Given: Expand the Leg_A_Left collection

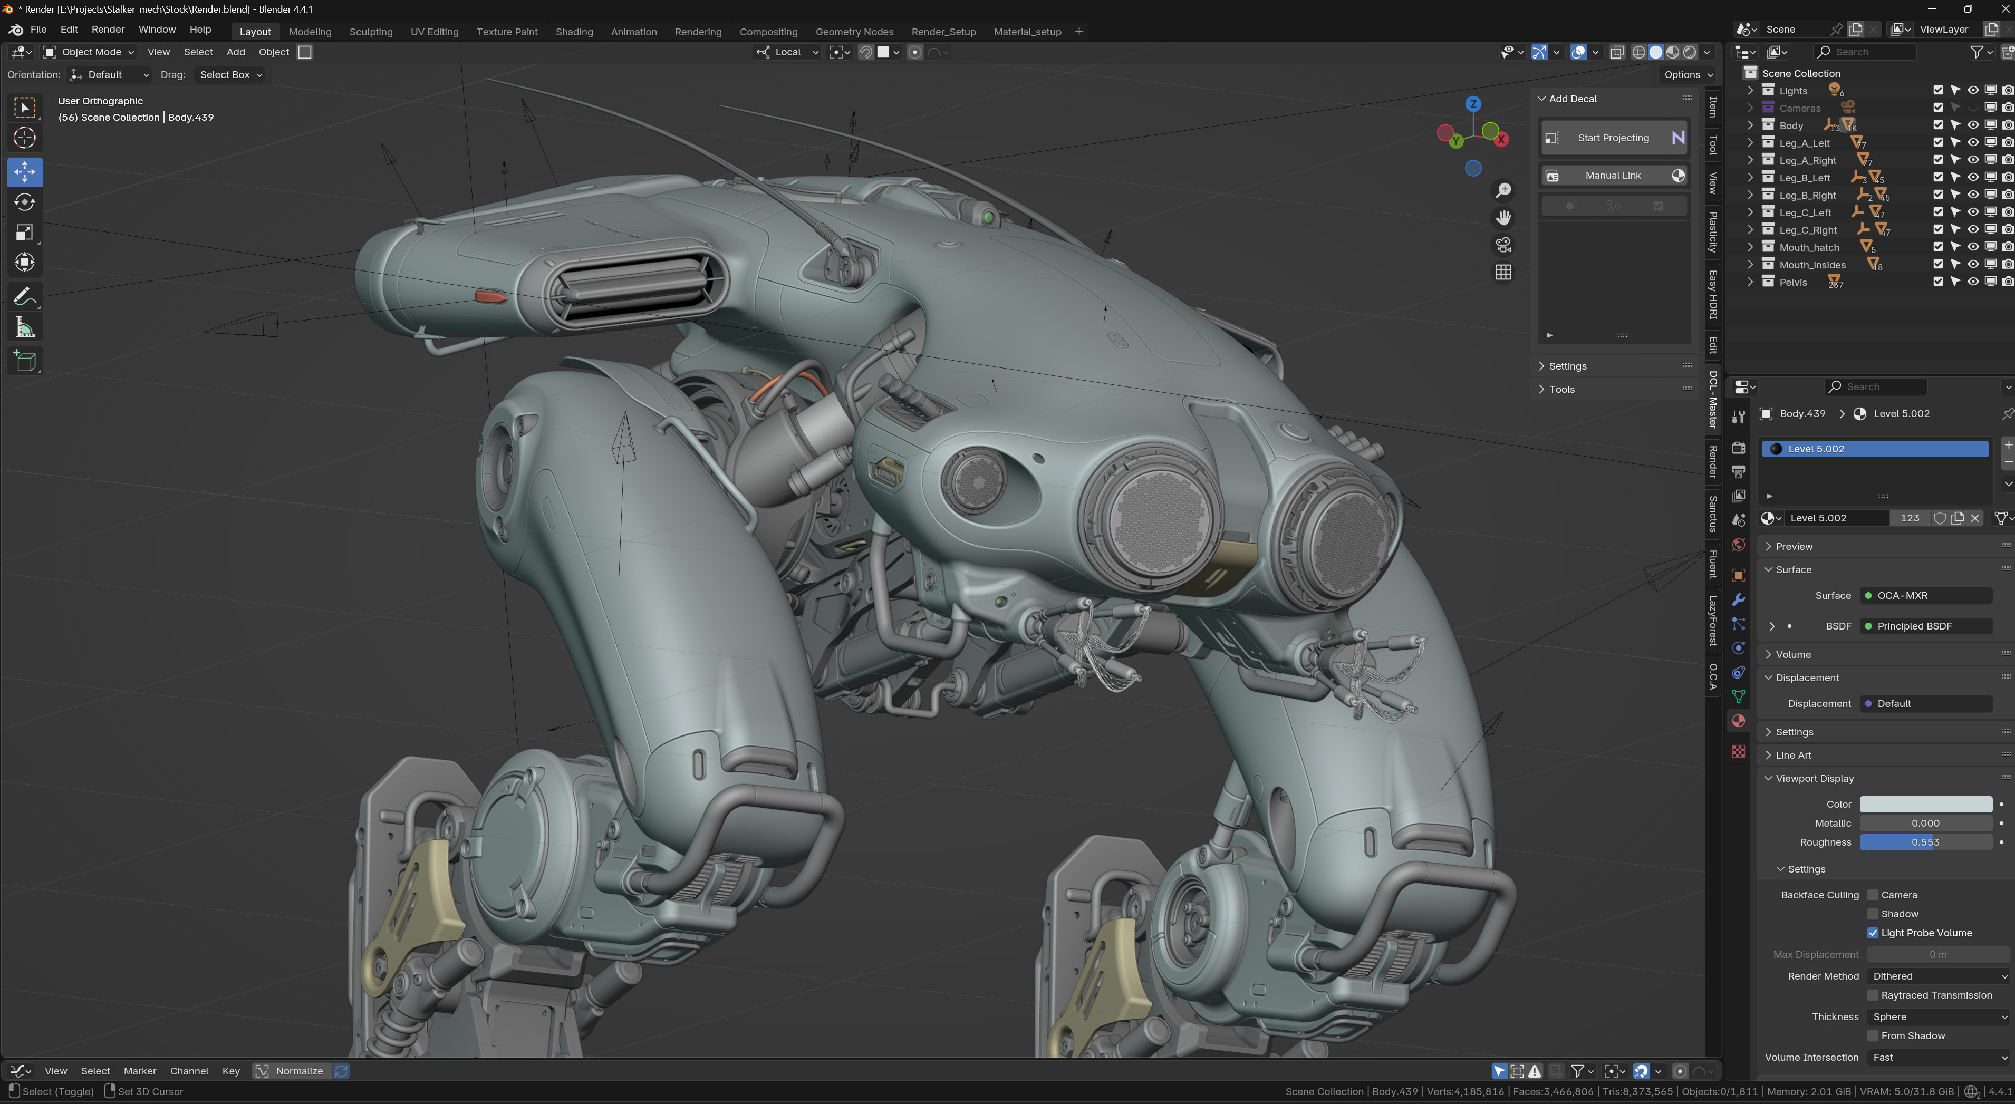Looking at the screenshot, I should click(x=1751, y=143).
